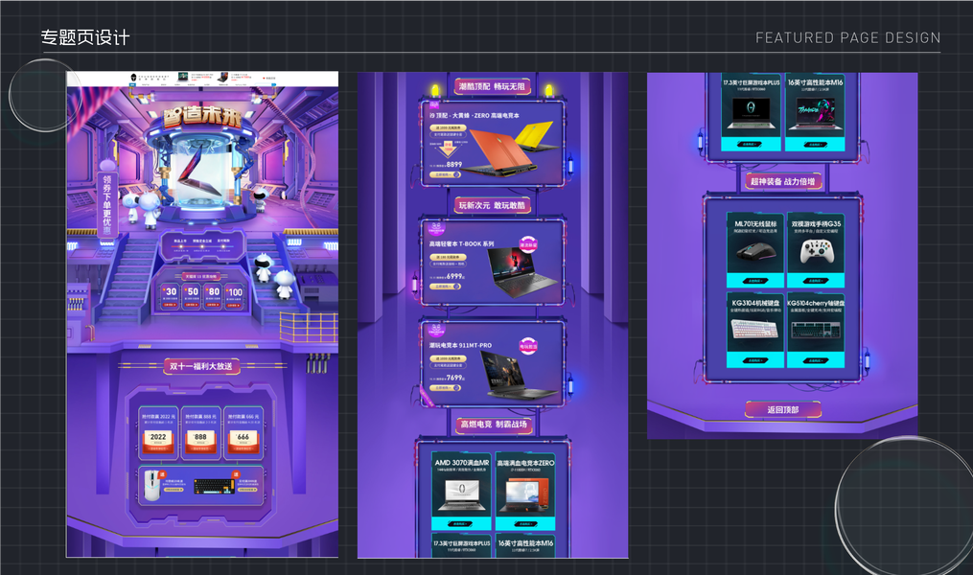This screenshot has height=575, width=973.
Task: Open the 666 red envelope card
Action: pyautogui.click(x=243, y=433)
